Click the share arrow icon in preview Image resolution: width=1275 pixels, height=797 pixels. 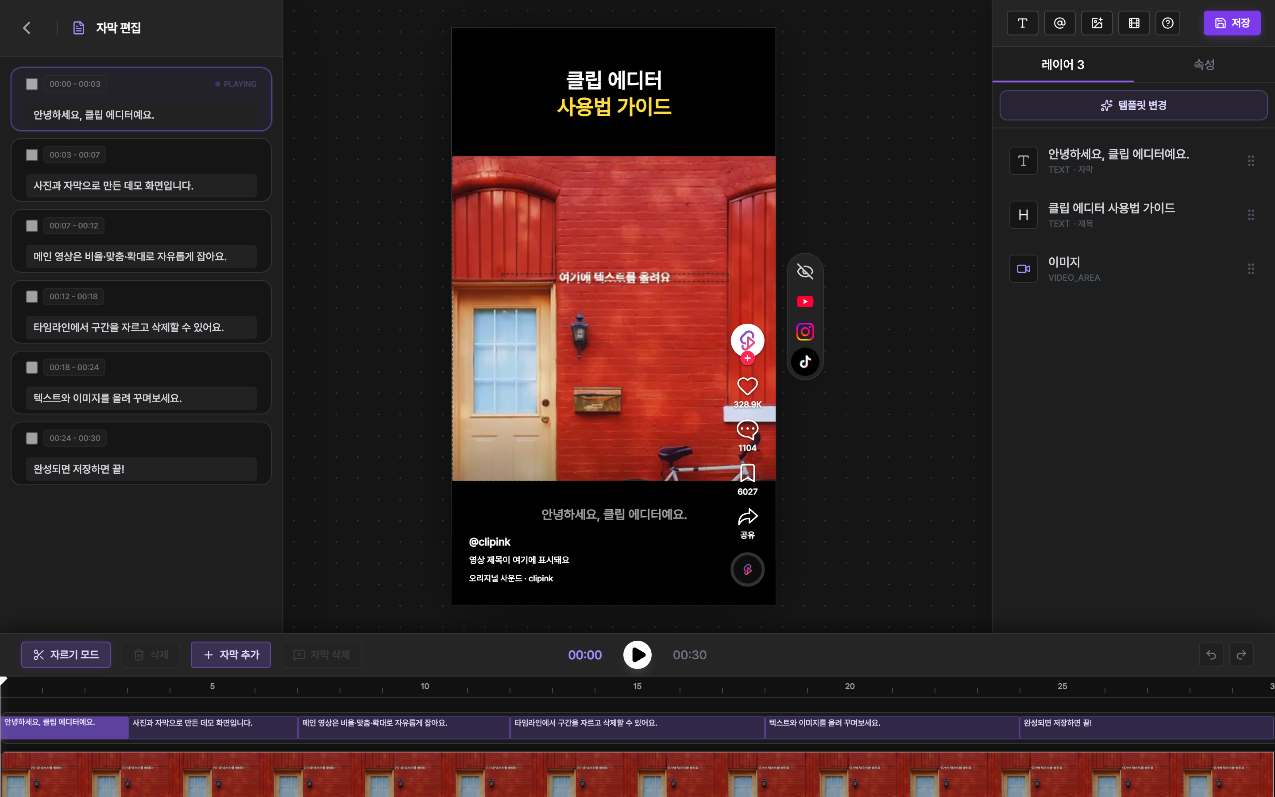coord(747,517)
